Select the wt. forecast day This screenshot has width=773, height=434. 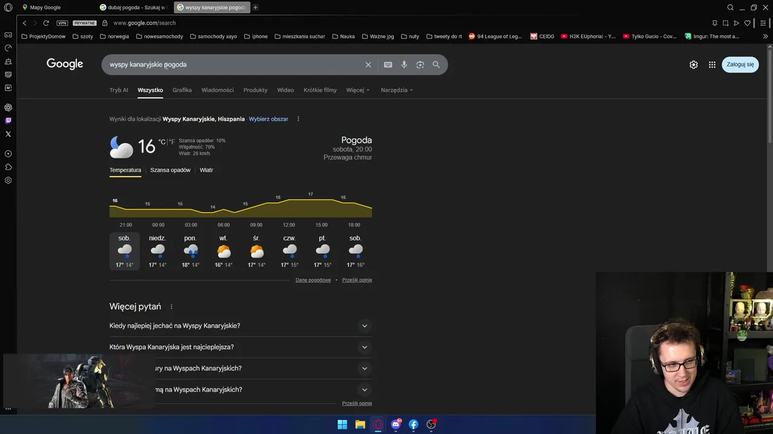(x=223, y=251)
